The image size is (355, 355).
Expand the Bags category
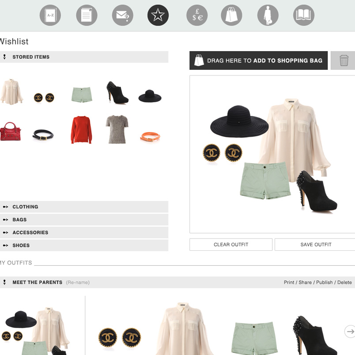pyautogui.click(x=19, y=219)
